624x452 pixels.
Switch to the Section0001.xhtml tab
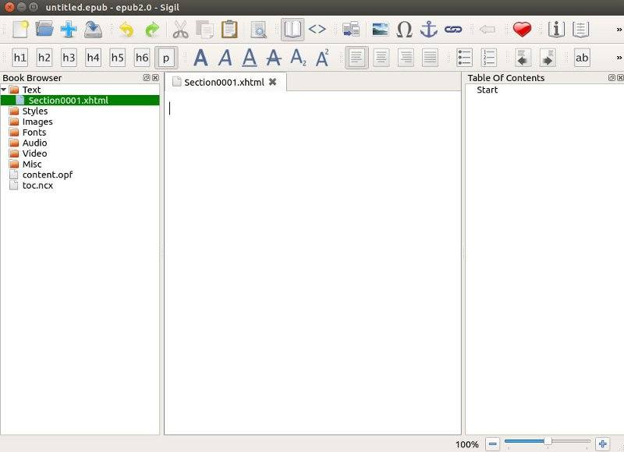click(x=222, y=82)
